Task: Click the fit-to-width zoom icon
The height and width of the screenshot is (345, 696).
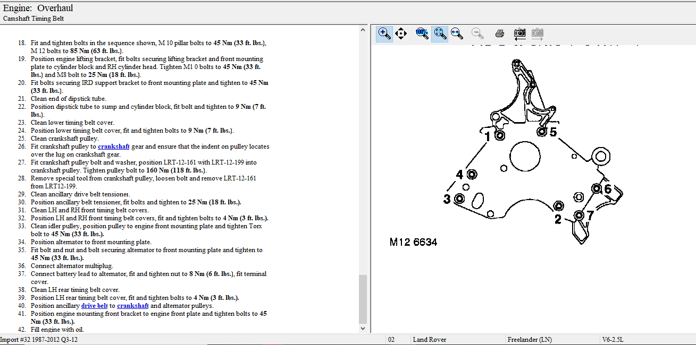Action: pyautogui.click(x=456, y=33)
